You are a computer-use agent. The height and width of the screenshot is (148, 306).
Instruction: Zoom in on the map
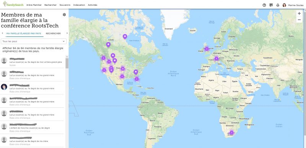coord(299,13)
